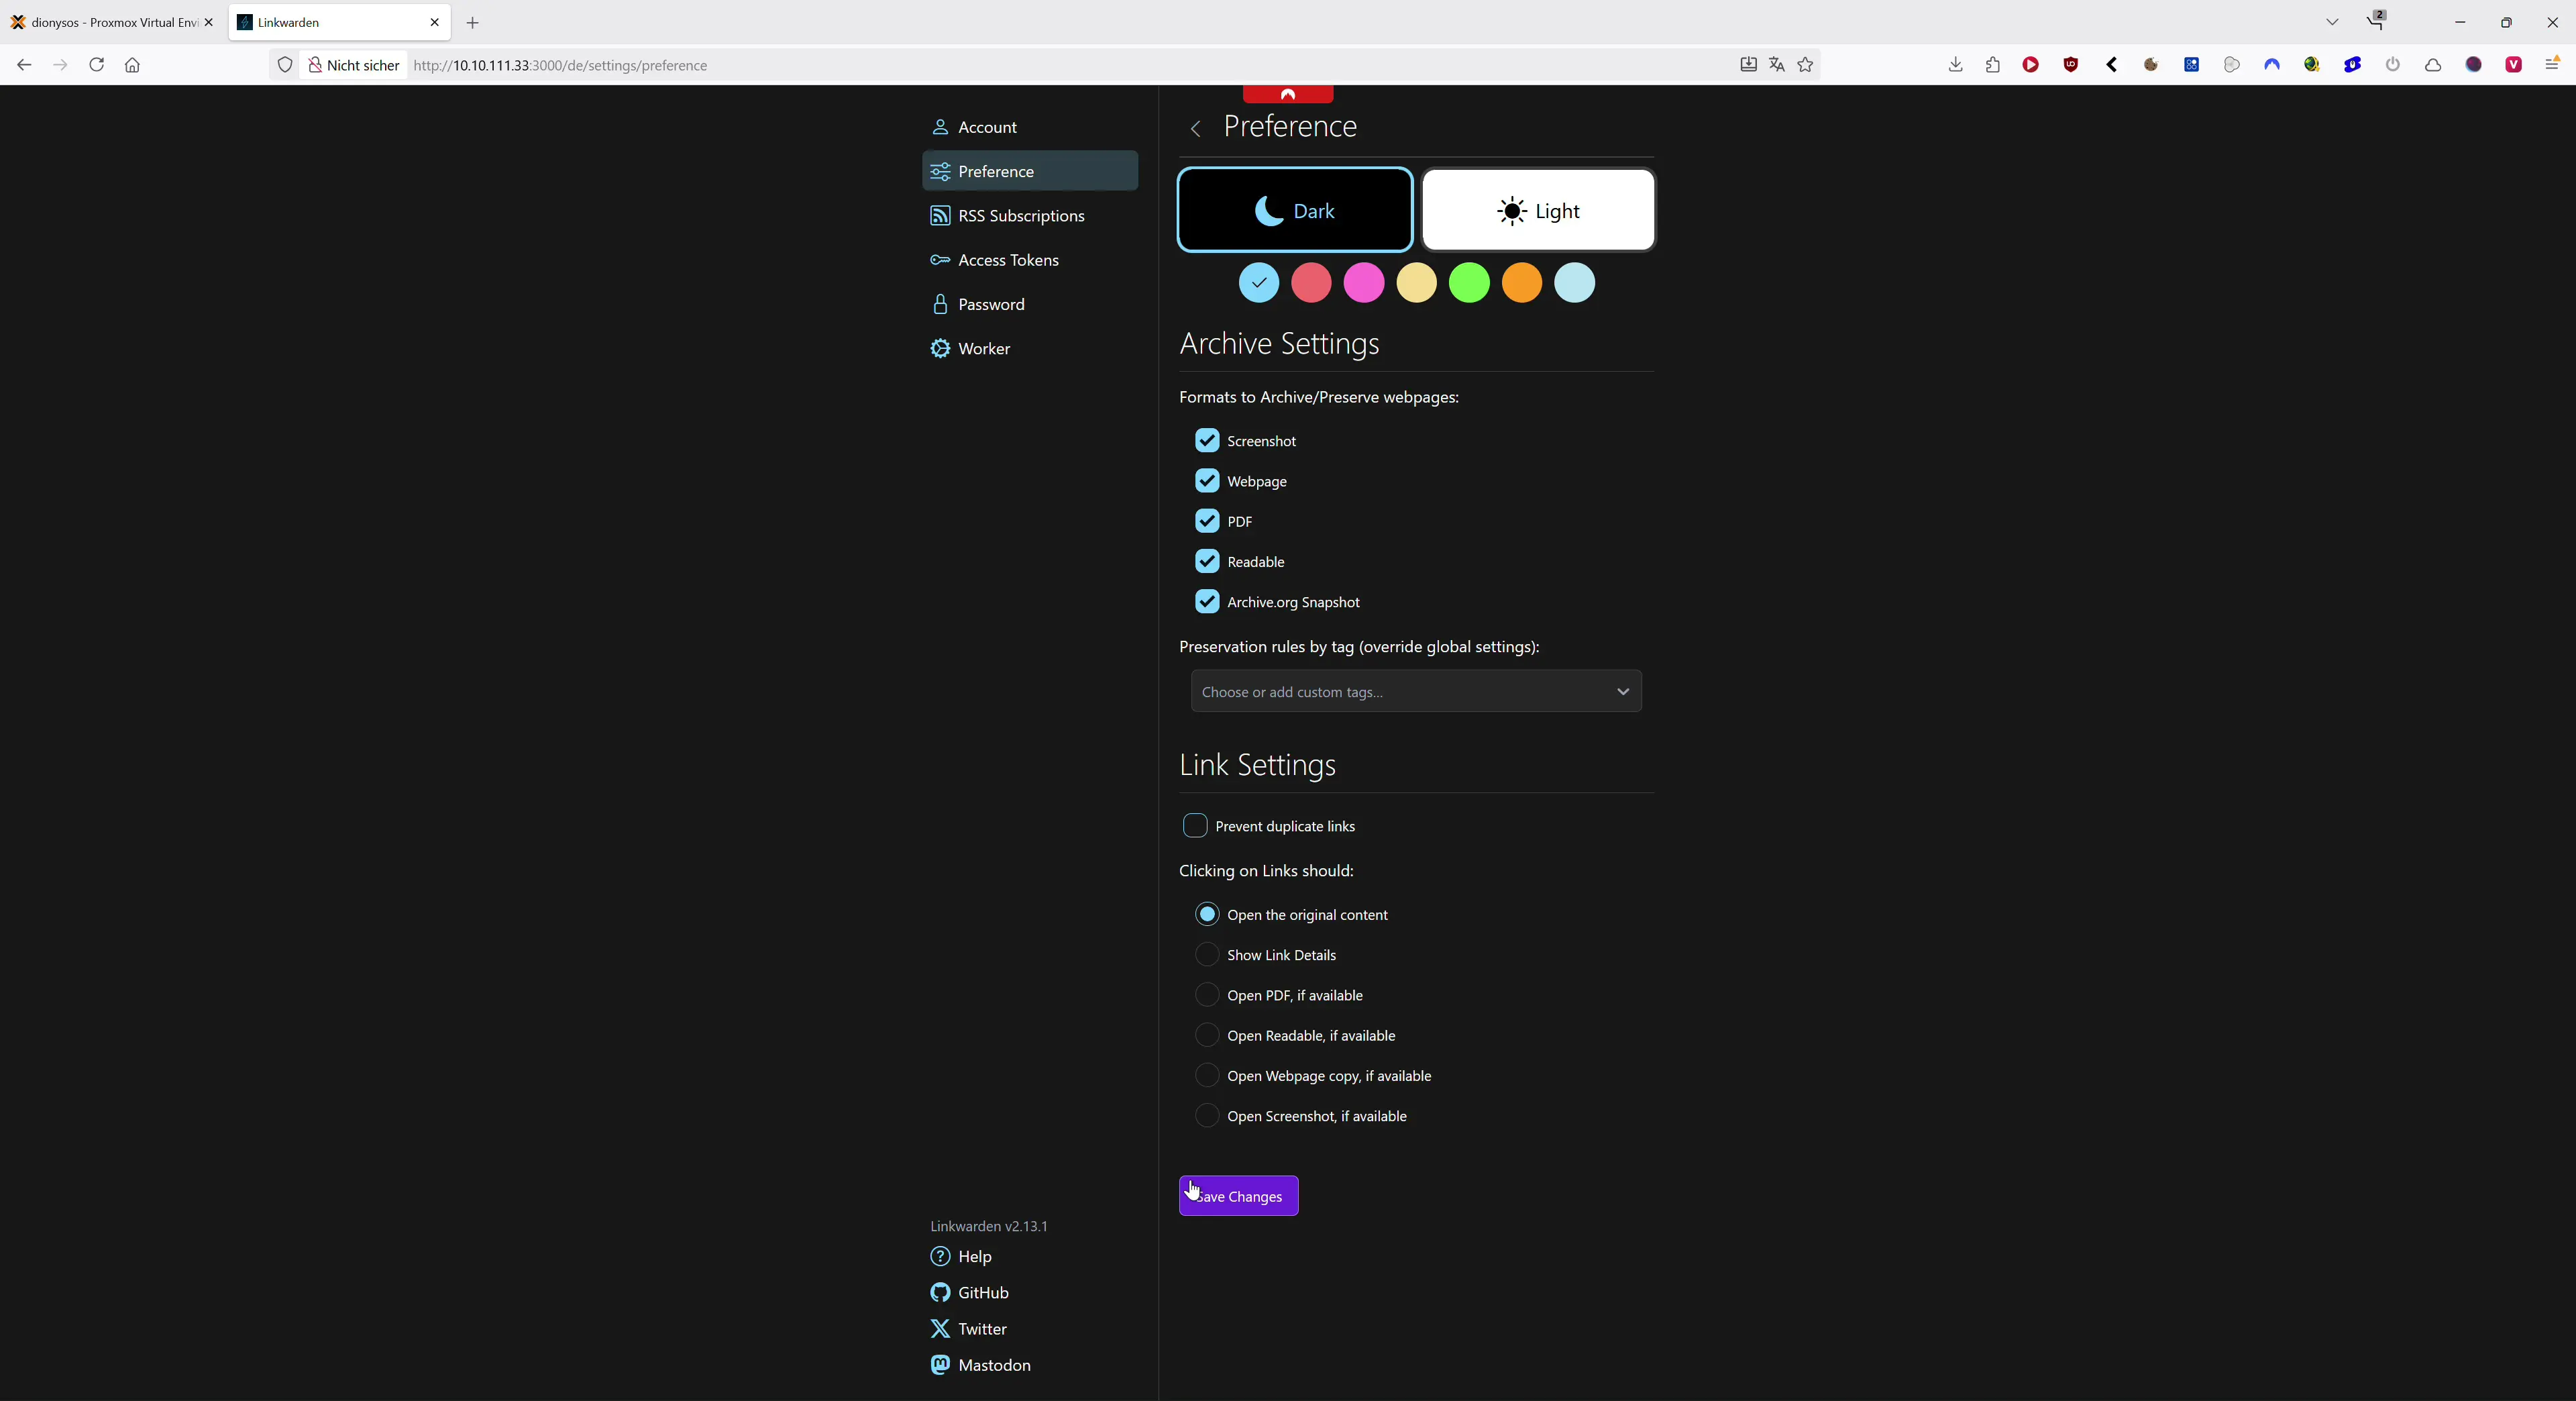Screen dimensions: 2576x1401
Task: Click Save Changes button
Action: [1238, 1196]
